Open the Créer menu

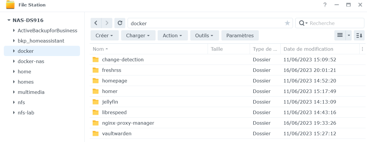tap(104, 35)
